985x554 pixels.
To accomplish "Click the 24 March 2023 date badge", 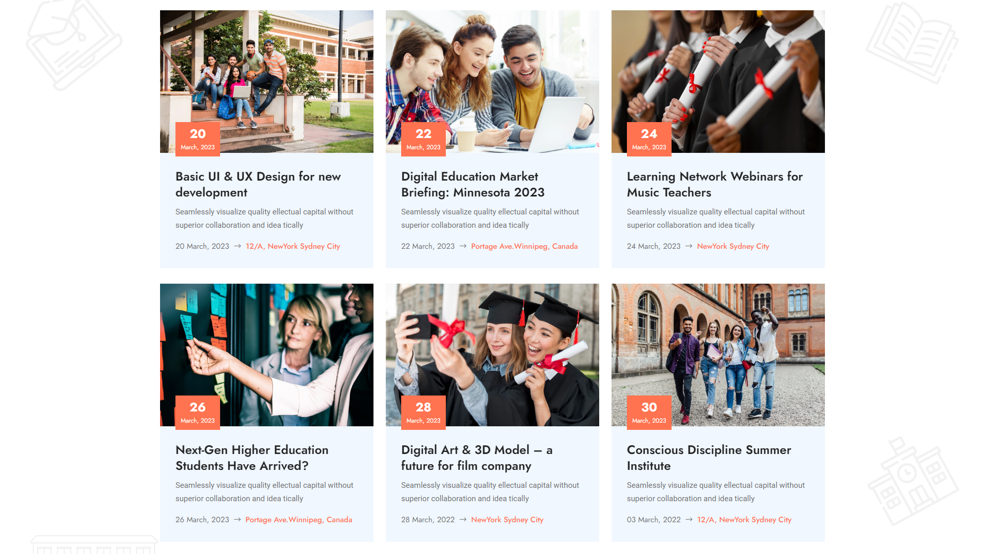I will 649,138.
